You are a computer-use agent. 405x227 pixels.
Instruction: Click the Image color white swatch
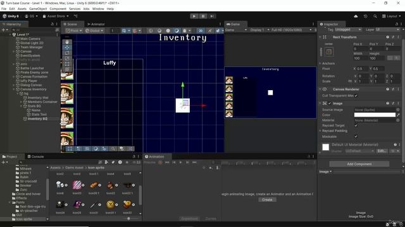375,115
